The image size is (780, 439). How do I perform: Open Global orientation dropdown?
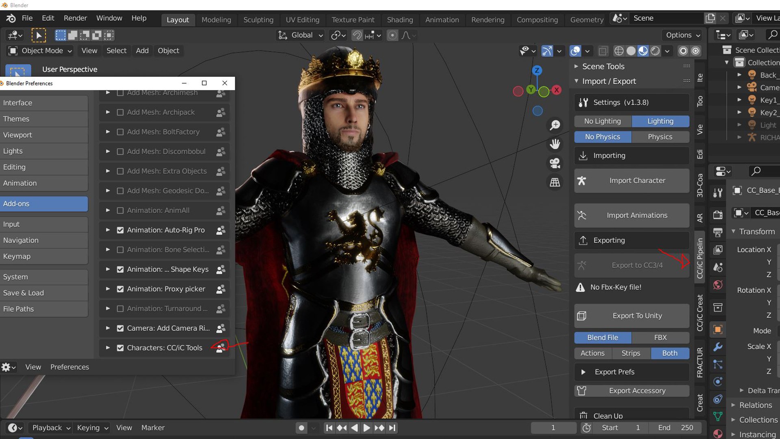tap(301, 35)
